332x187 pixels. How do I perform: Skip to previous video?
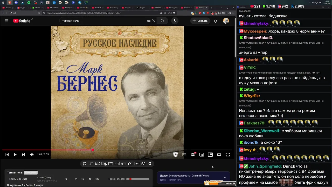click(x=7, y=155)
